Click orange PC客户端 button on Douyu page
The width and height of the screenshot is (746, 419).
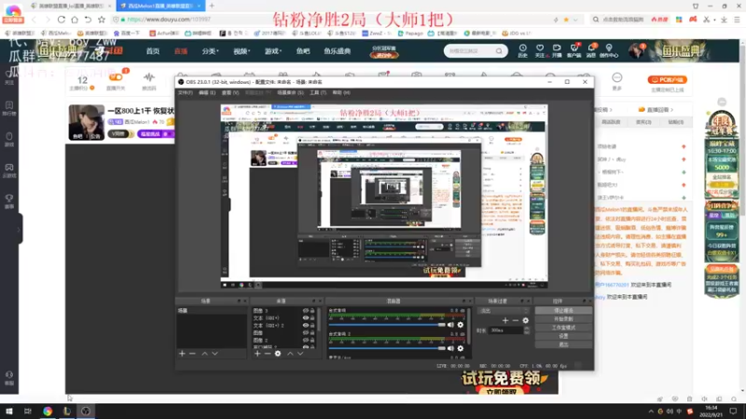click(667, 80)
